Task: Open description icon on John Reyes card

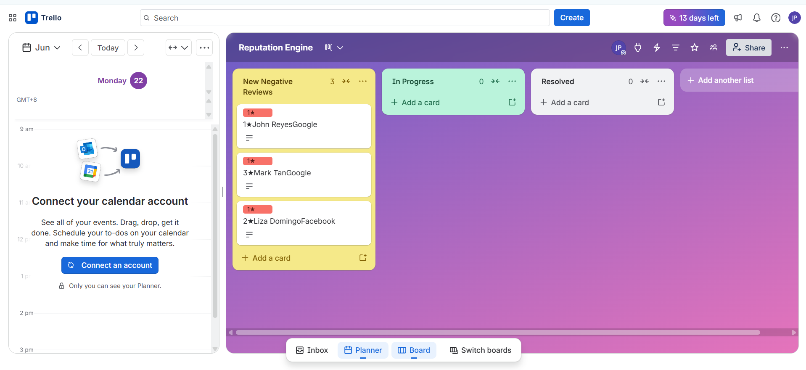Action: 249,138
